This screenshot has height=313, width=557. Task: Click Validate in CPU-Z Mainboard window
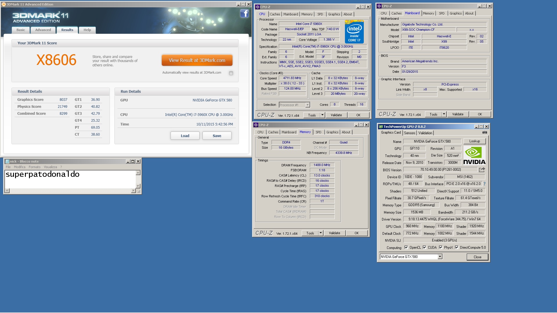click(457, 114)
